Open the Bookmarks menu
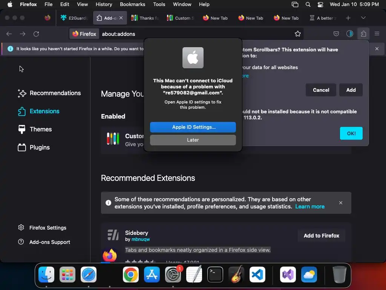This screenshot has height=290, width=386. 132,5
